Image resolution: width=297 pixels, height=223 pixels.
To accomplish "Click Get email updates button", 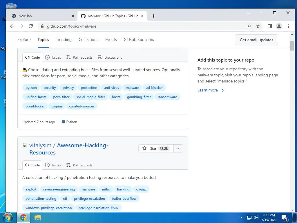I will pyautogui.click(x=256, y=40).
